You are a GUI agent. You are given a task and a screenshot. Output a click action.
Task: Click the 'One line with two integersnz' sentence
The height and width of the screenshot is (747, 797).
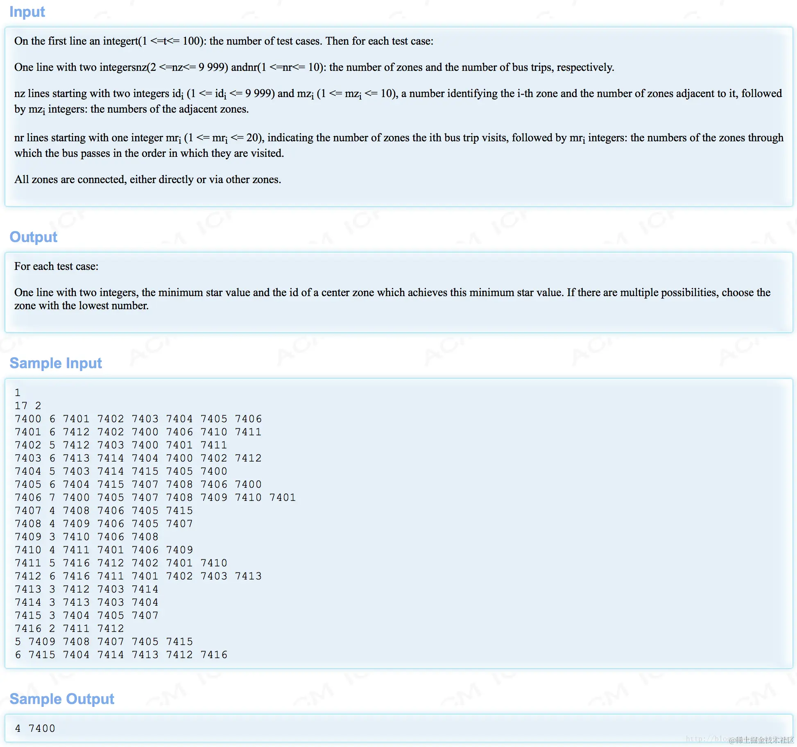tap(314, 67)
